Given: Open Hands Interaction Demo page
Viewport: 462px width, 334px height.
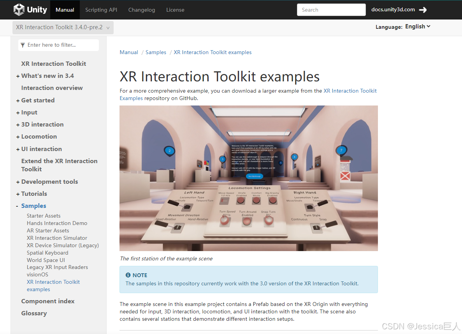Looking at the screenshot, I should tap(57, 223).
